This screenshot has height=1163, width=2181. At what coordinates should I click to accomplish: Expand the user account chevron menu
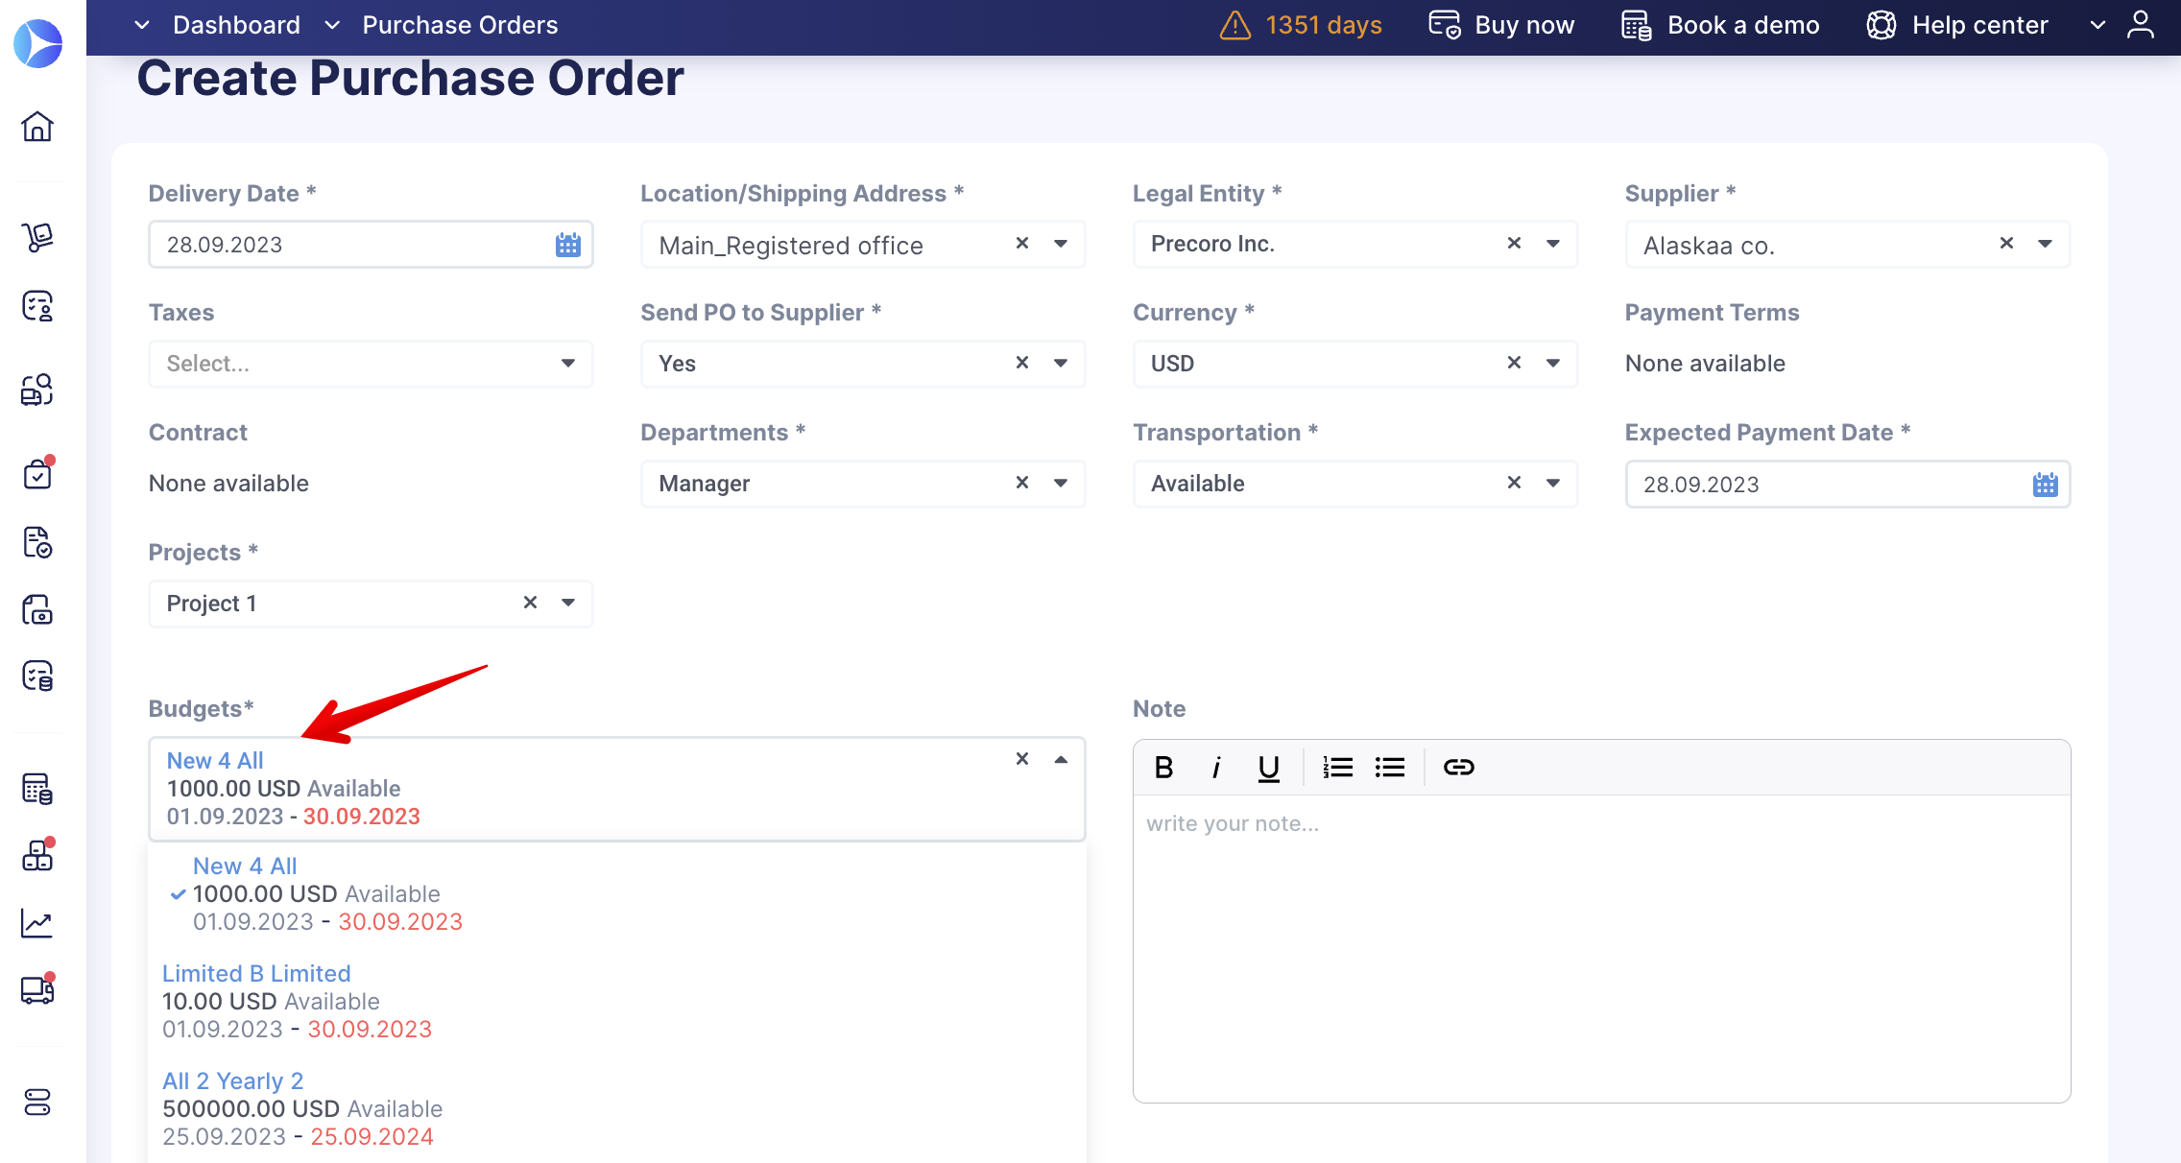click(x=2098, y=25)
